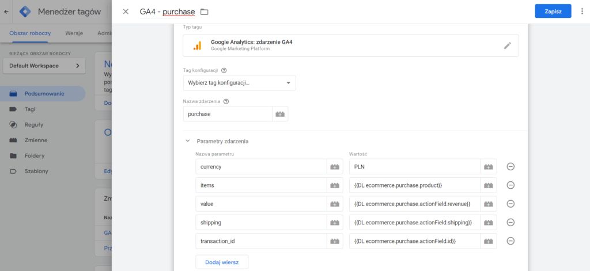Screen dimensions: 590x271
Task: Insert variable for event name field
Action: pos(280,114)
